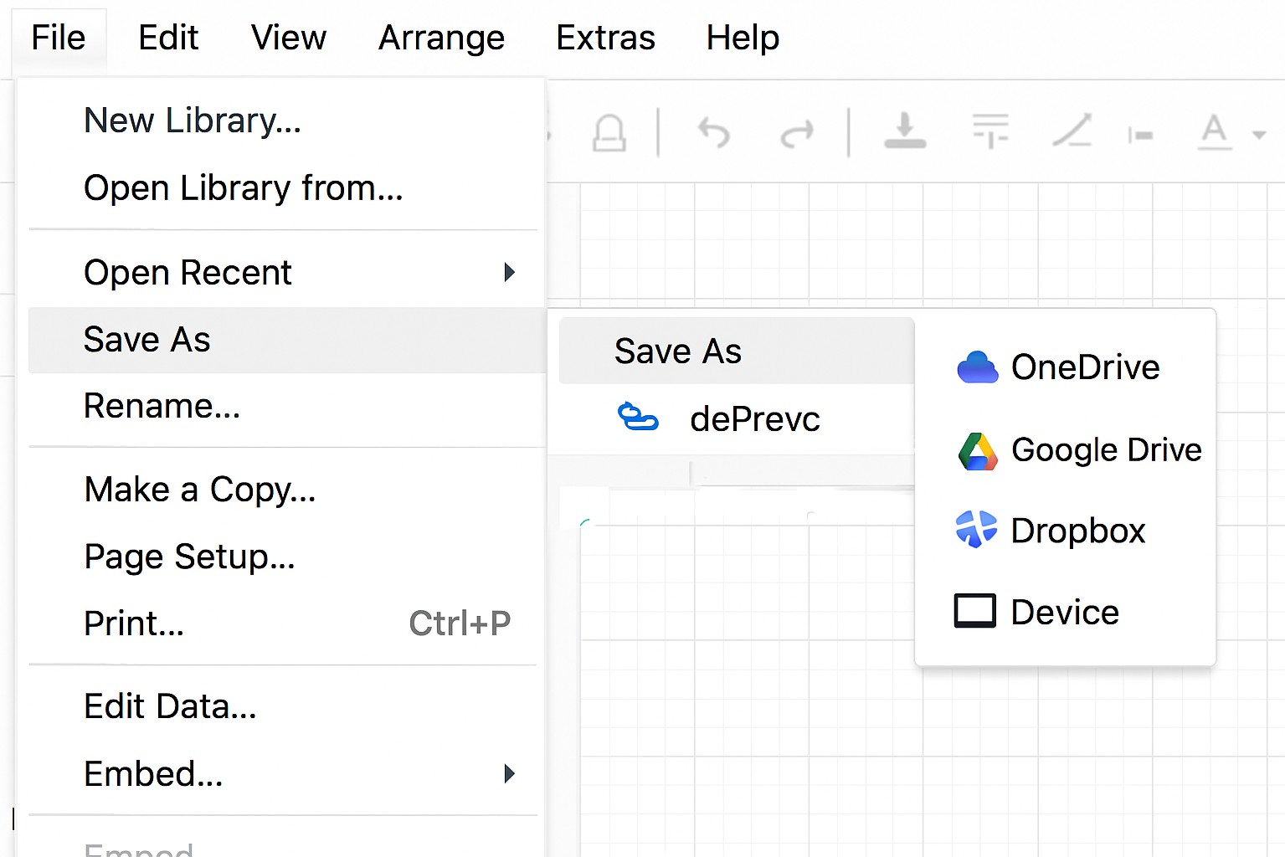Click the lock icon in toolbar

609,133
